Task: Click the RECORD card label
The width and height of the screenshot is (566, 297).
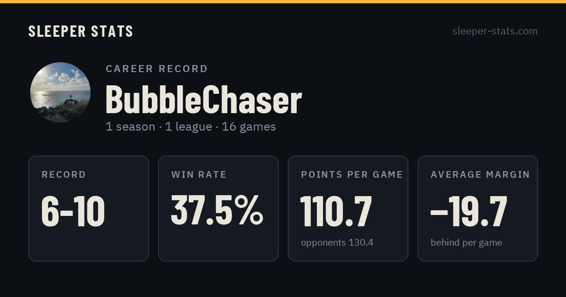Action: tap(64, 175)
